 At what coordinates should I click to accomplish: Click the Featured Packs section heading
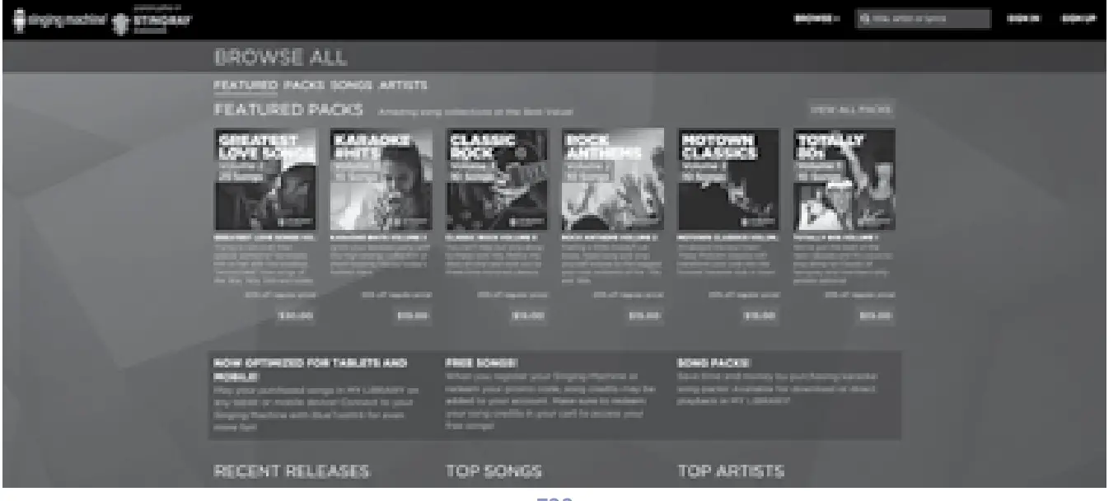tap(288, 110)
